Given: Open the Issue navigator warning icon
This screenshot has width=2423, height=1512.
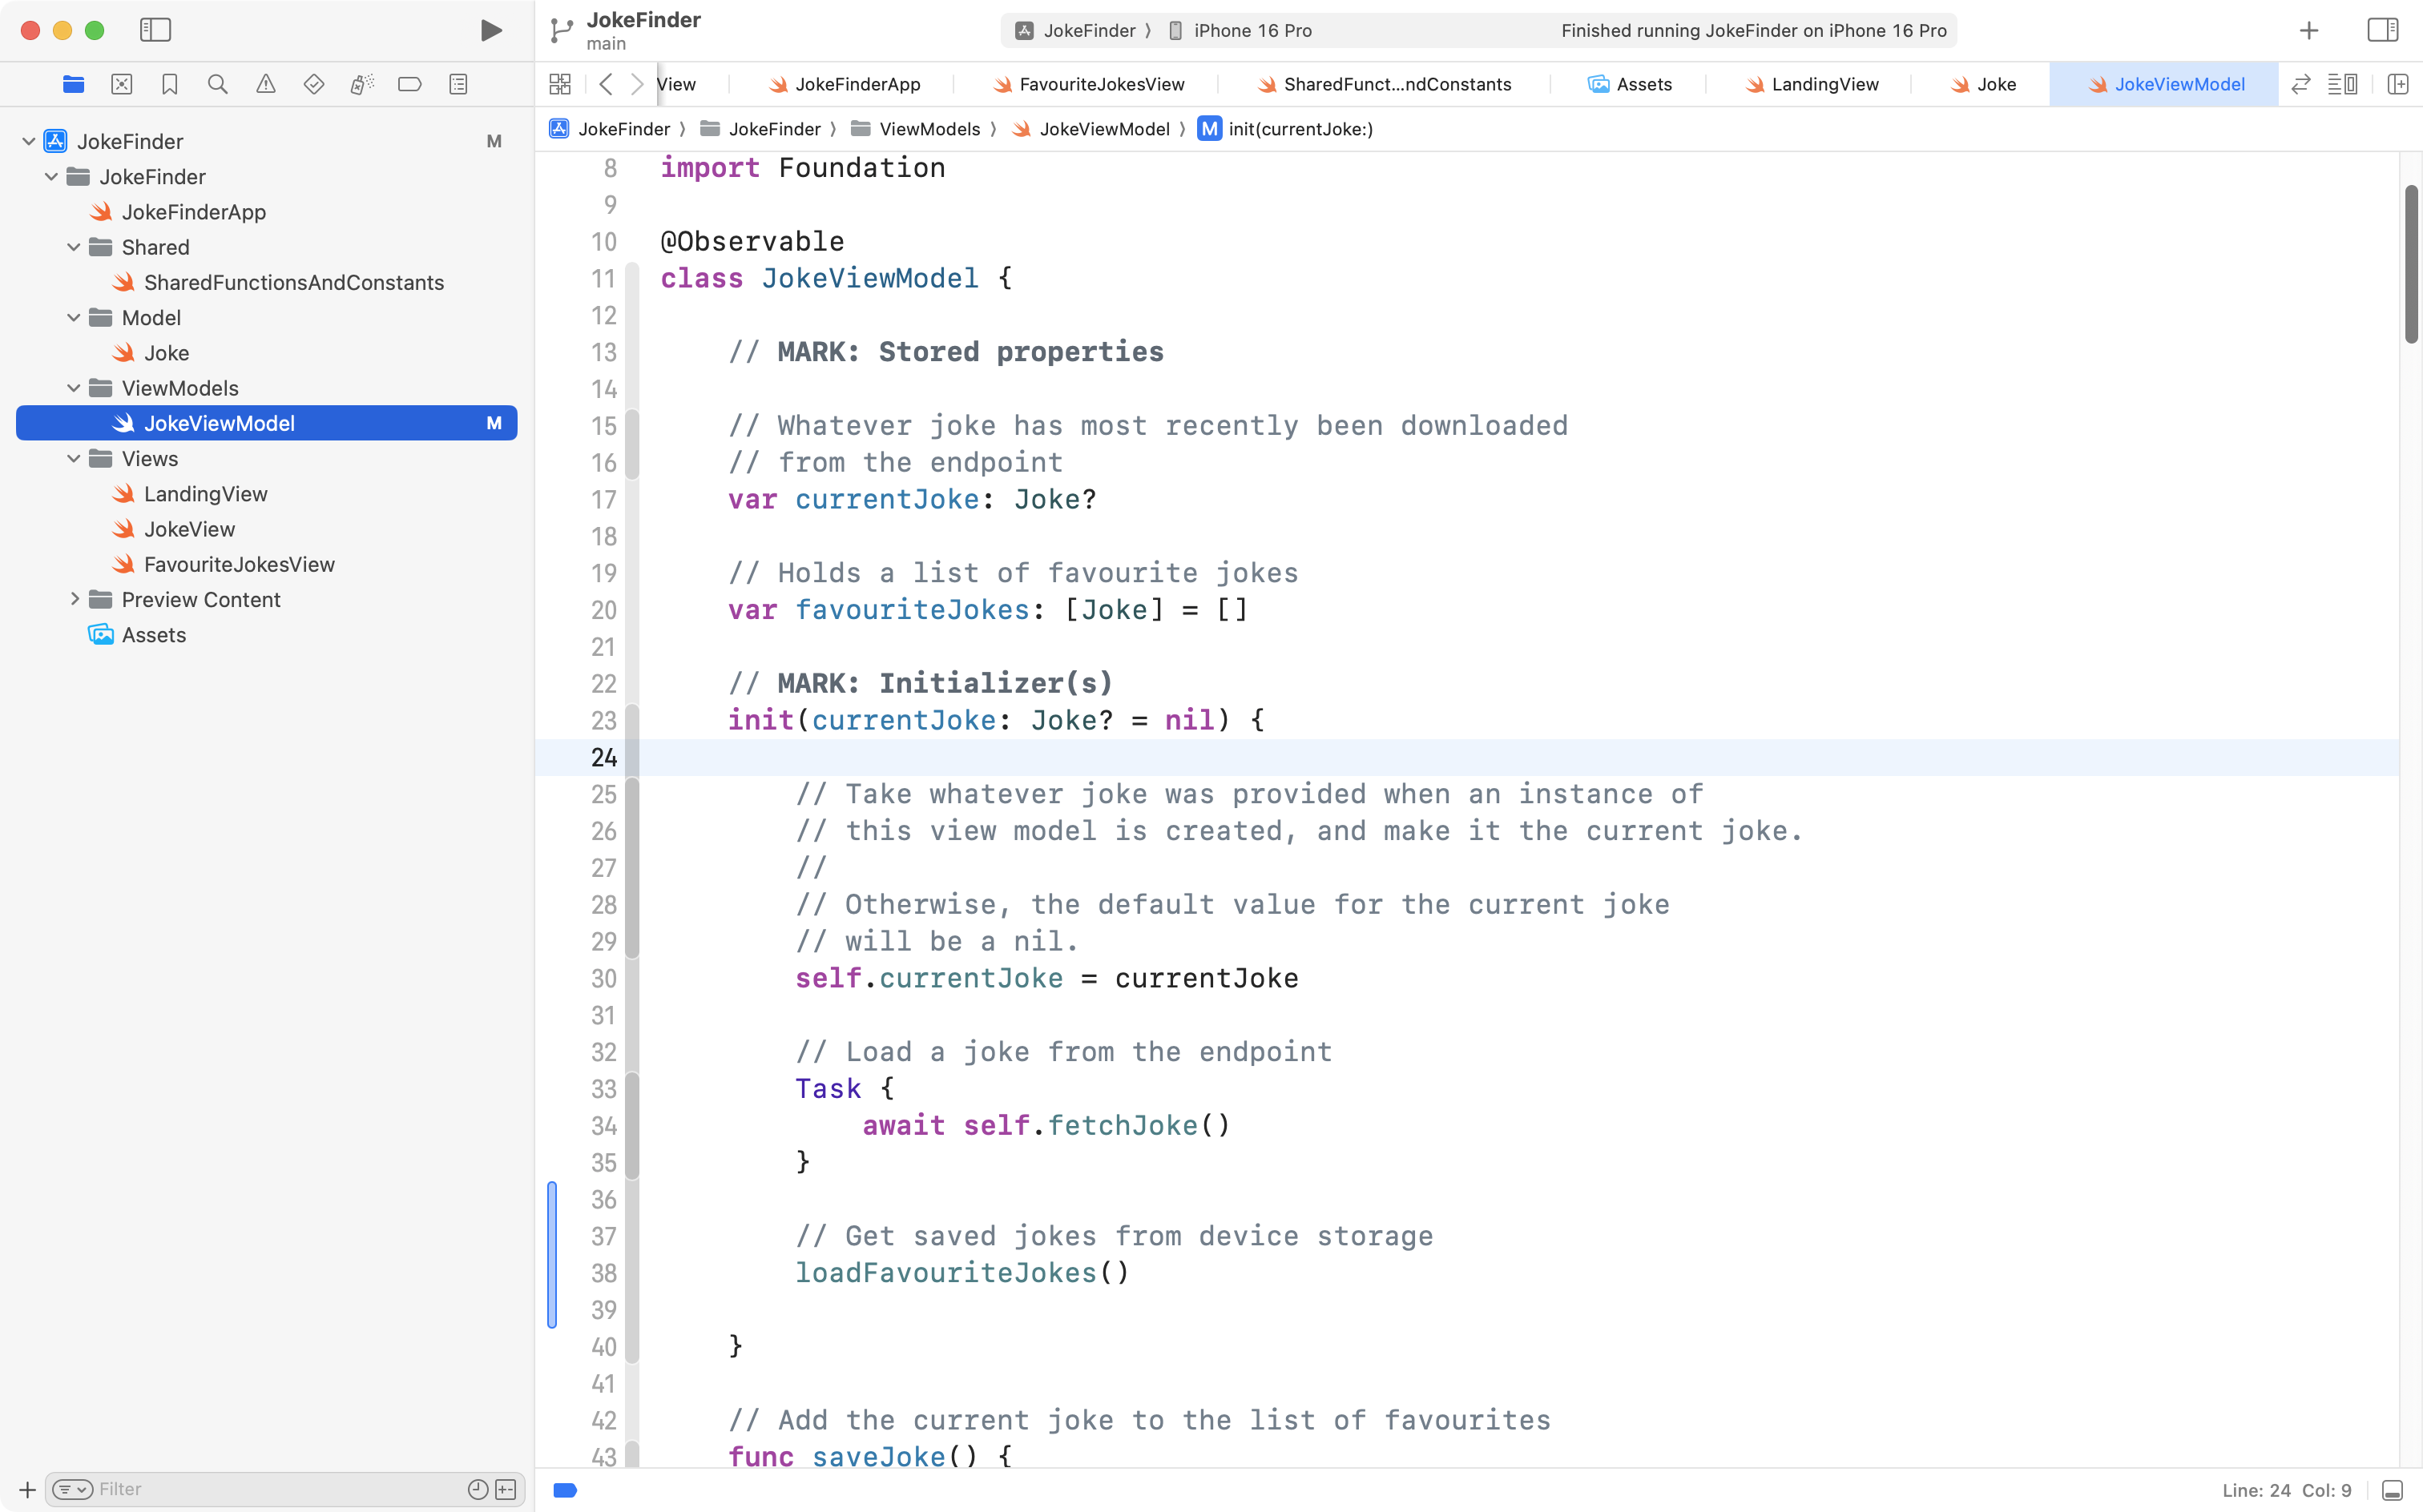Looking at the screenshot, I should pyautogui.click(x=265, y=84).
